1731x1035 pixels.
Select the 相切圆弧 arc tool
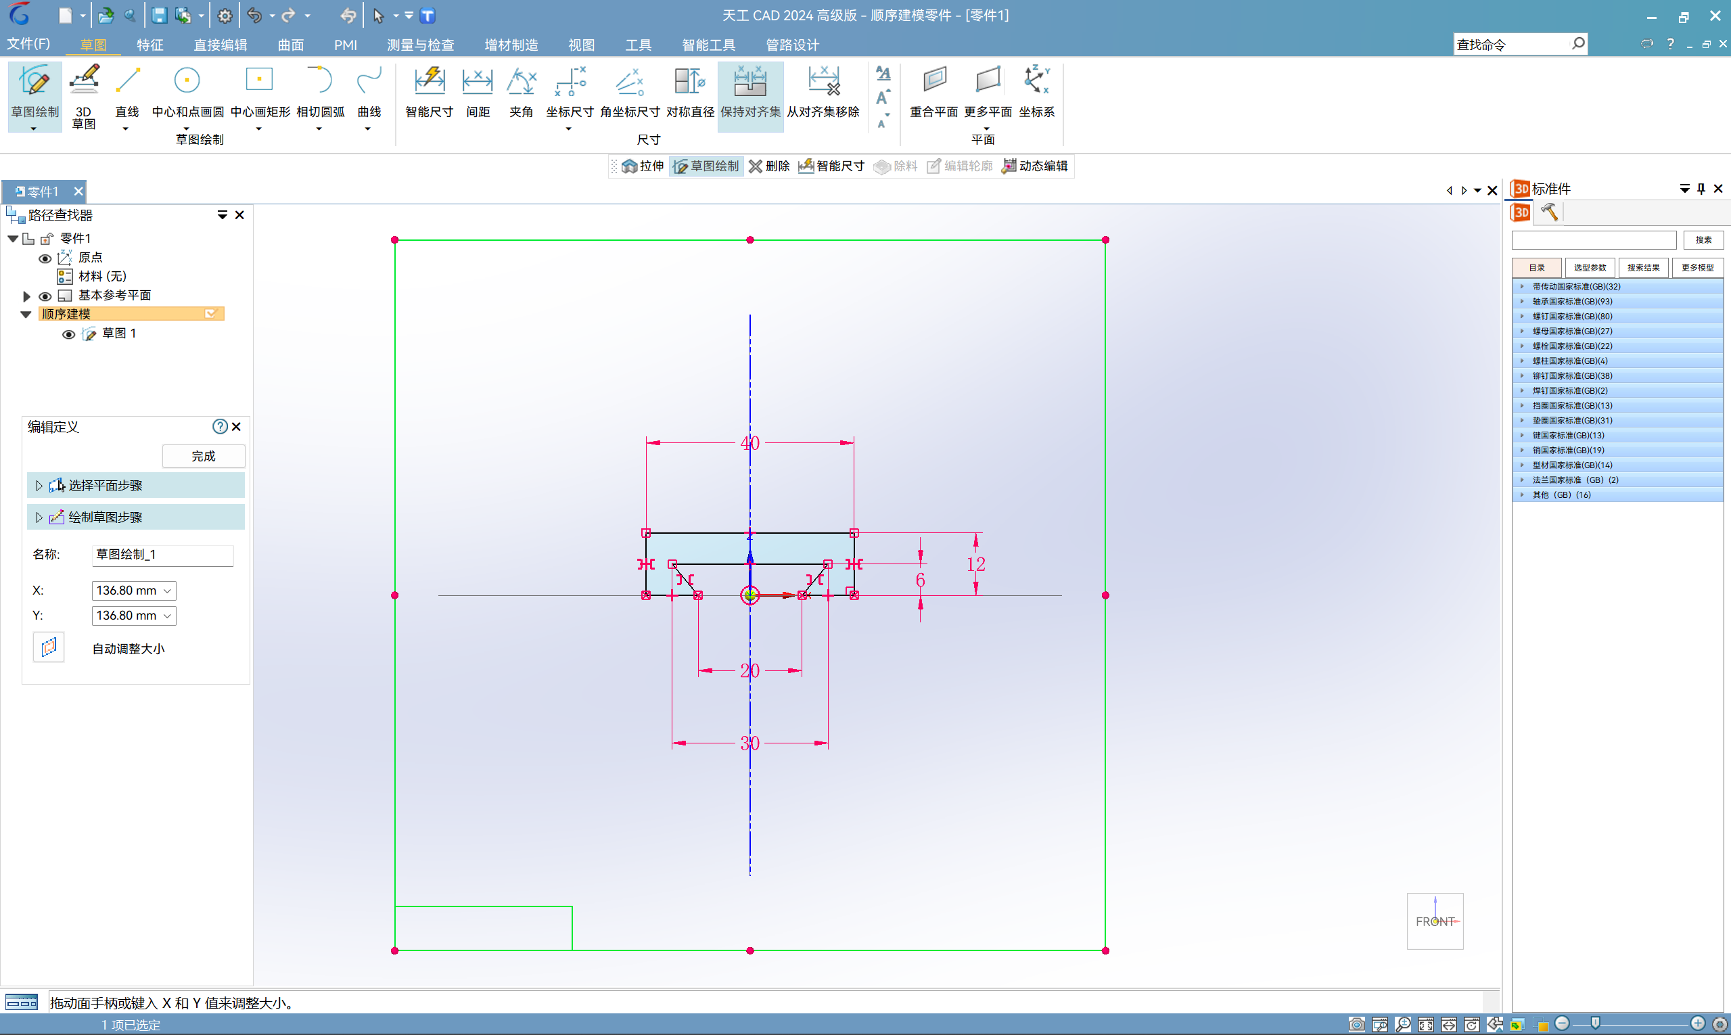tap(320, 96)
